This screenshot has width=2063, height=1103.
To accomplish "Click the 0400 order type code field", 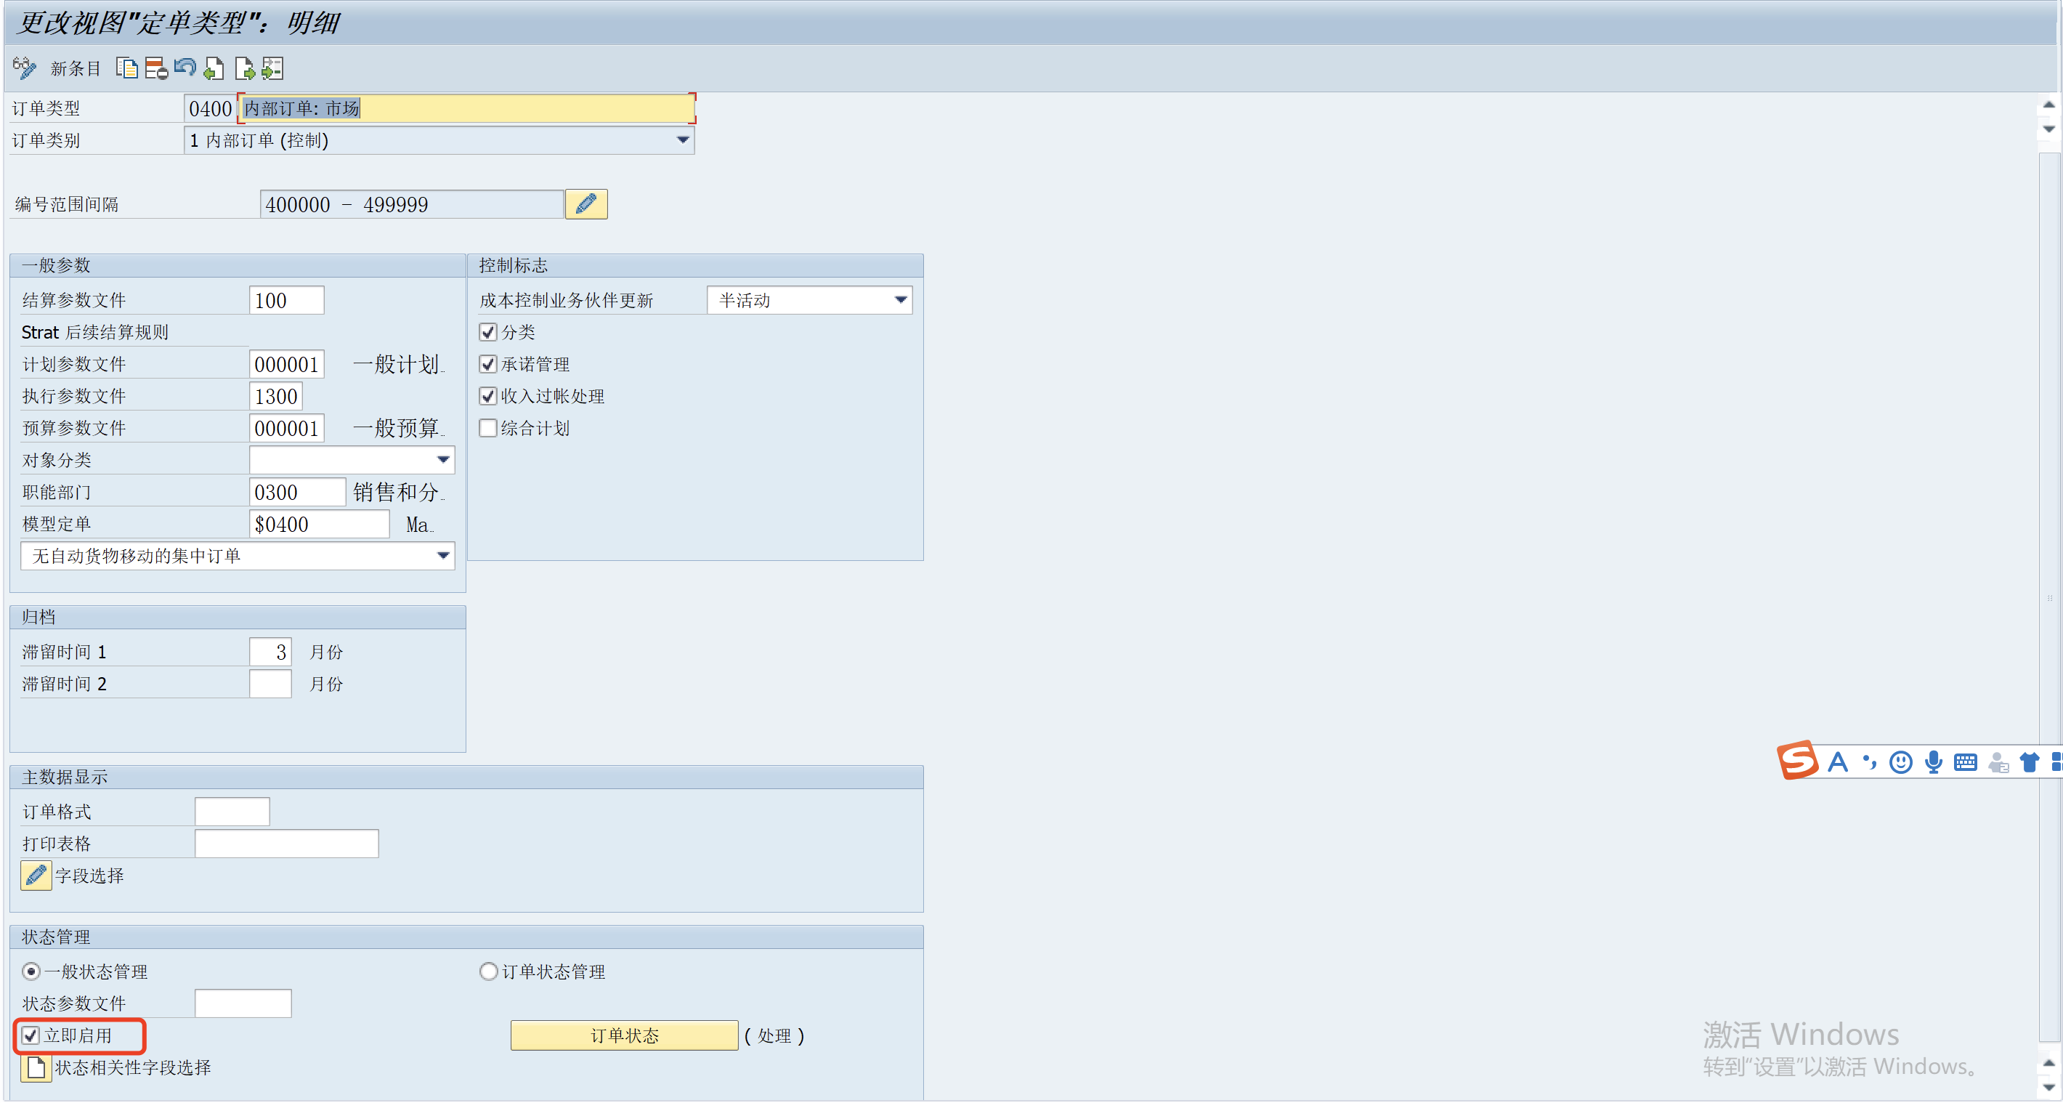I will pos(210,108).
